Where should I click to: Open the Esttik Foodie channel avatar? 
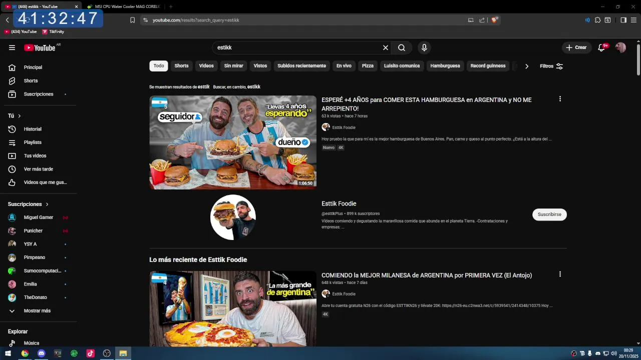[x=233, y=217]
